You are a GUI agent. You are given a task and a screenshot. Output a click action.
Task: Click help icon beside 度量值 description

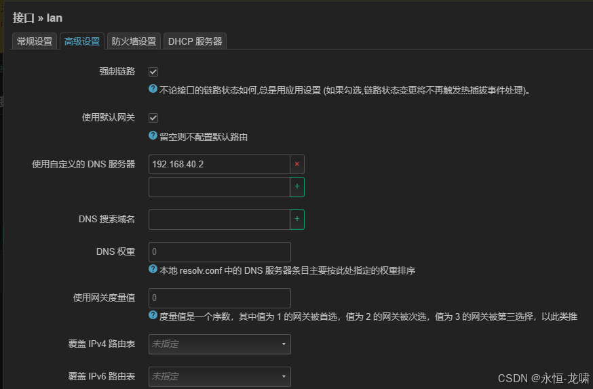(153, 315)
